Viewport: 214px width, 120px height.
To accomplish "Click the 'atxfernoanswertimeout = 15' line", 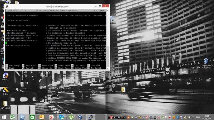I will [x=22, y=35].
